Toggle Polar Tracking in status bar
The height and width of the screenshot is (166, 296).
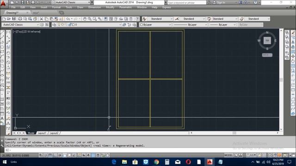[60, 155]
